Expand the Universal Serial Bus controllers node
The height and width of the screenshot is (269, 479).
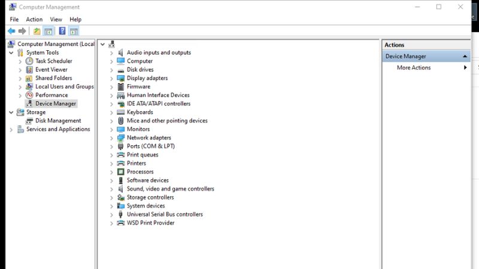coord(111,215)
